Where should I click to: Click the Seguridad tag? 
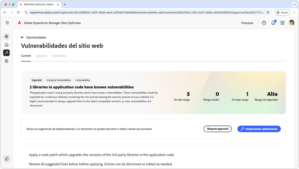[x=37, y=80]
